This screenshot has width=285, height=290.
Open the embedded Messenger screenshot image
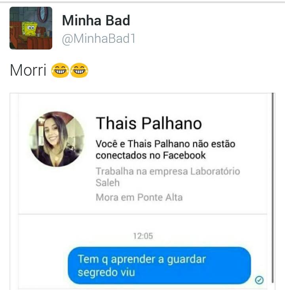coord(142,191)
